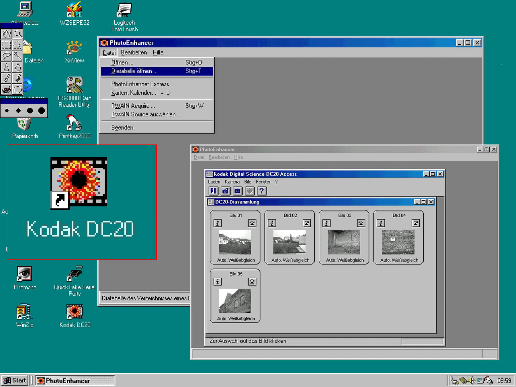
Task: Select the Bild 04 thumbnail image
Action: tap(398, 242)
